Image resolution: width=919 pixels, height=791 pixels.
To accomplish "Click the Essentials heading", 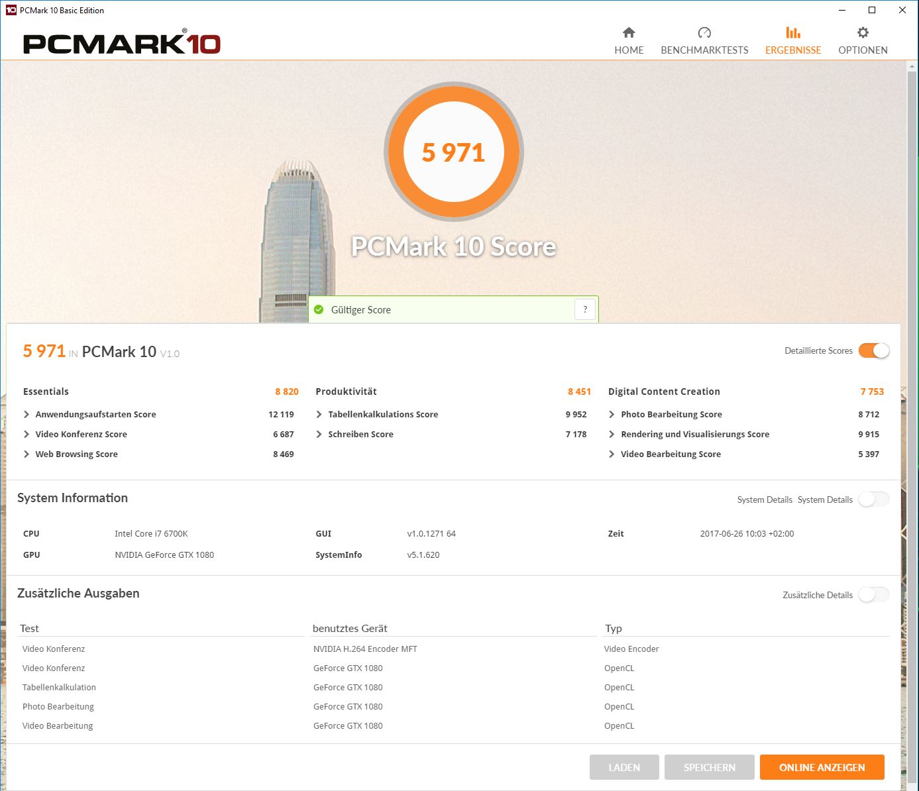I will pos(46,392).
